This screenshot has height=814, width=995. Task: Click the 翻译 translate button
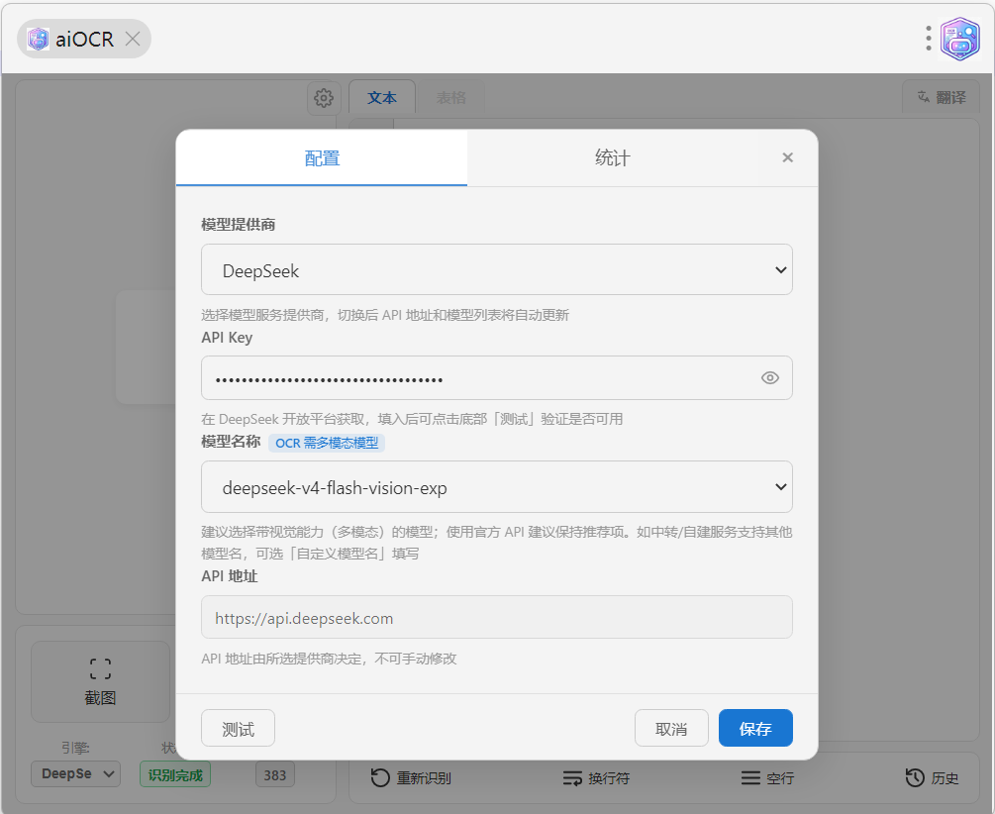point(942,97)
